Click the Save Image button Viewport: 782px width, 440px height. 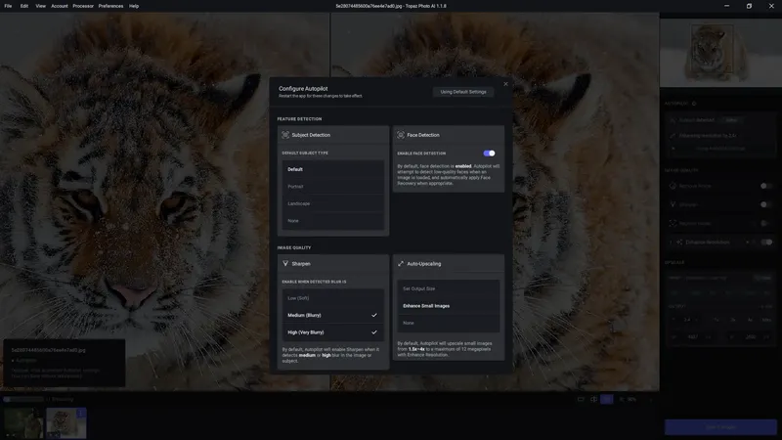[720, 427]
